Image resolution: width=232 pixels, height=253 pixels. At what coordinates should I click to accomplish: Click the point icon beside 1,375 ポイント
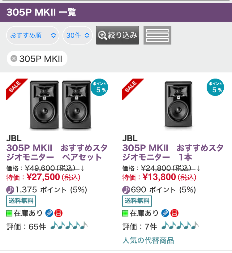coord(10,190)
